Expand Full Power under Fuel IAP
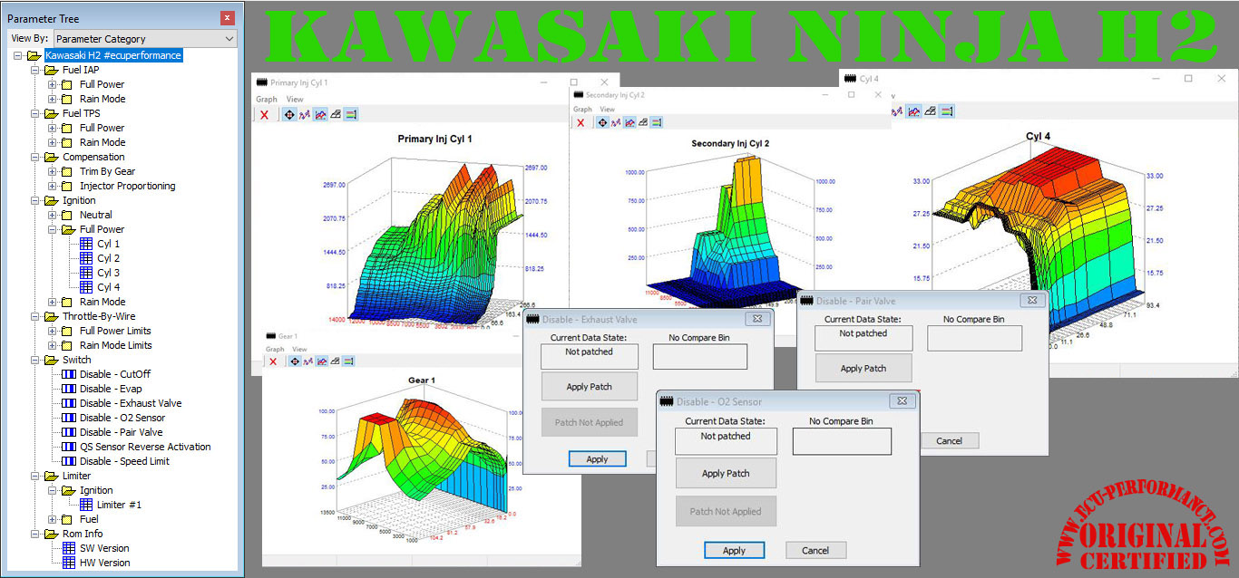 pyautogui.click(x=53, y=84)
